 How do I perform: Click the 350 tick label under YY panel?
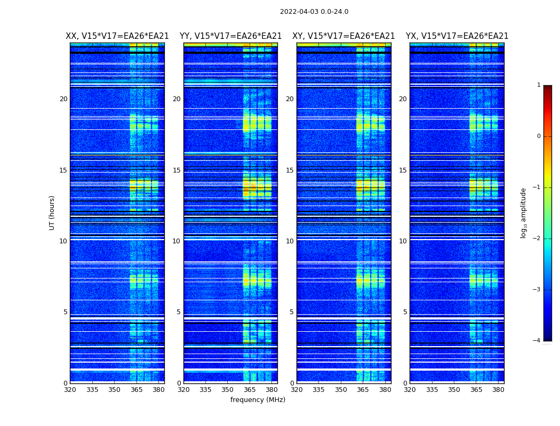228,389
